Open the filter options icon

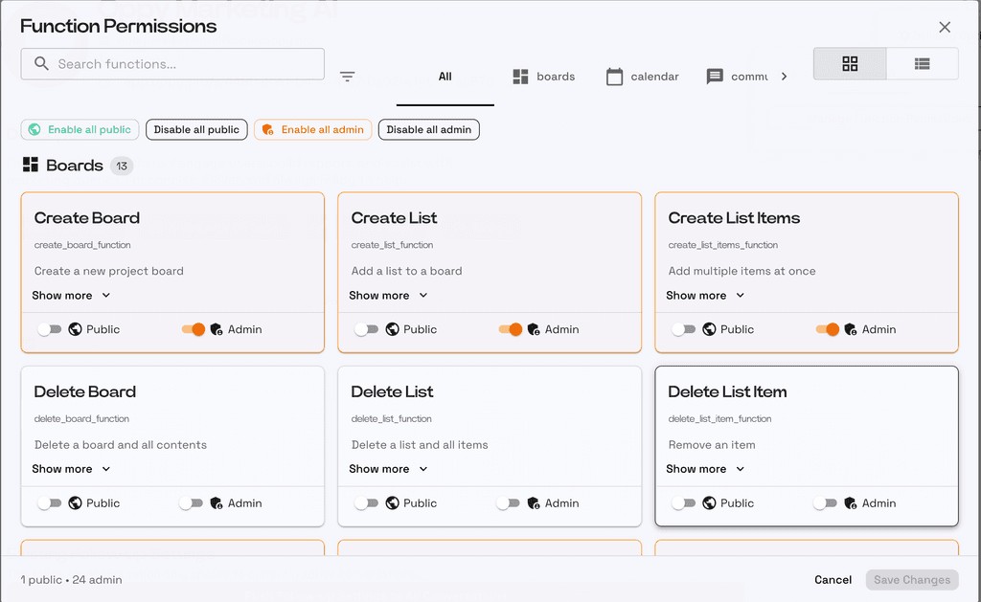[347, 77]
